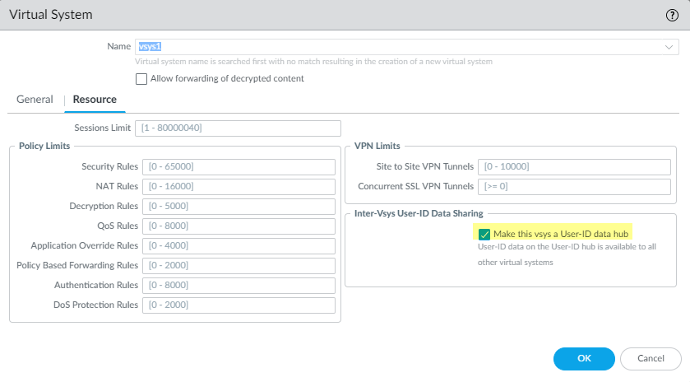
Task: Click the QoS Rules limit field
Action: 238,226
